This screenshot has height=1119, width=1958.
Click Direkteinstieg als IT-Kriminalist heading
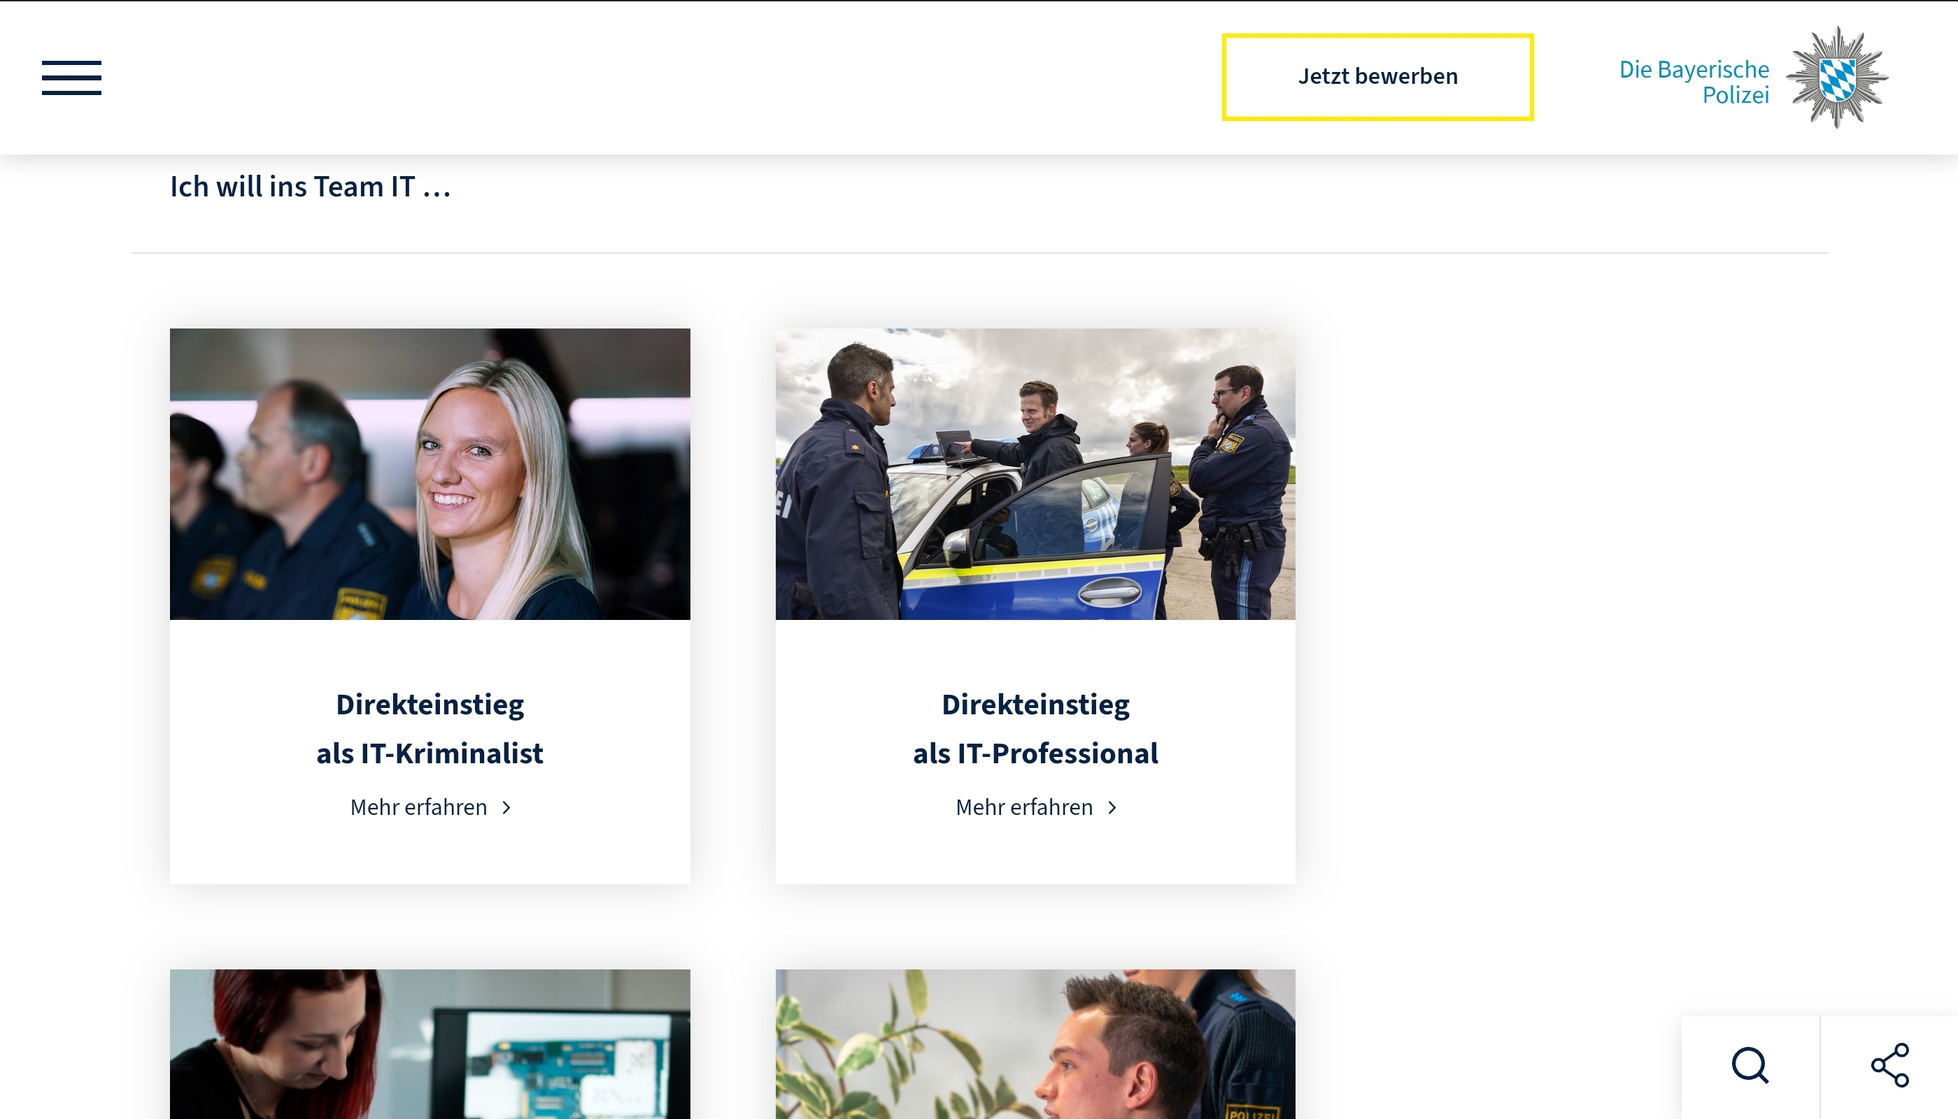coord(430,728)
